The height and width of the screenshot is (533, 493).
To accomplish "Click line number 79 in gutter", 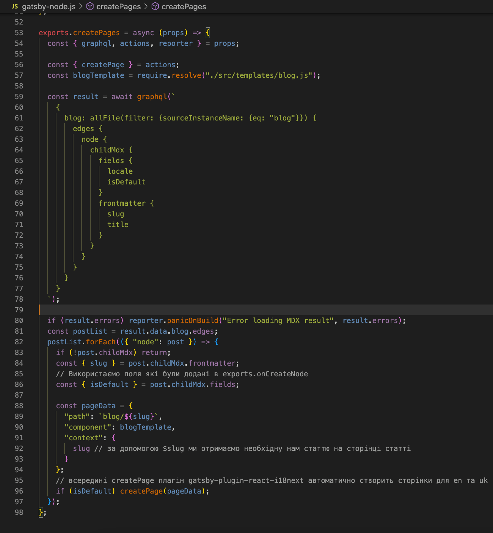I will (19, 310).
